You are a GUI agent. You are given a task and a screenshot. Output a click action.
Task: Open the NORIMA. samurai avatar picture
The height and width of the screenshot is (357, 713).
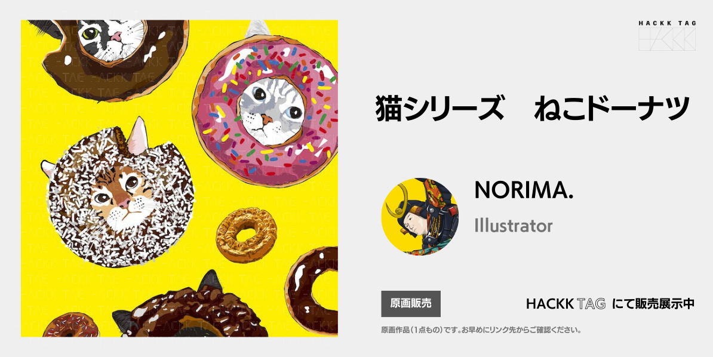click(420, 217)
